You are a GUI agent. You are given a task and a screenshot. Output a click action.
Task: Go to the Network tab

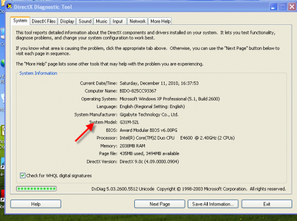[138, 21]
